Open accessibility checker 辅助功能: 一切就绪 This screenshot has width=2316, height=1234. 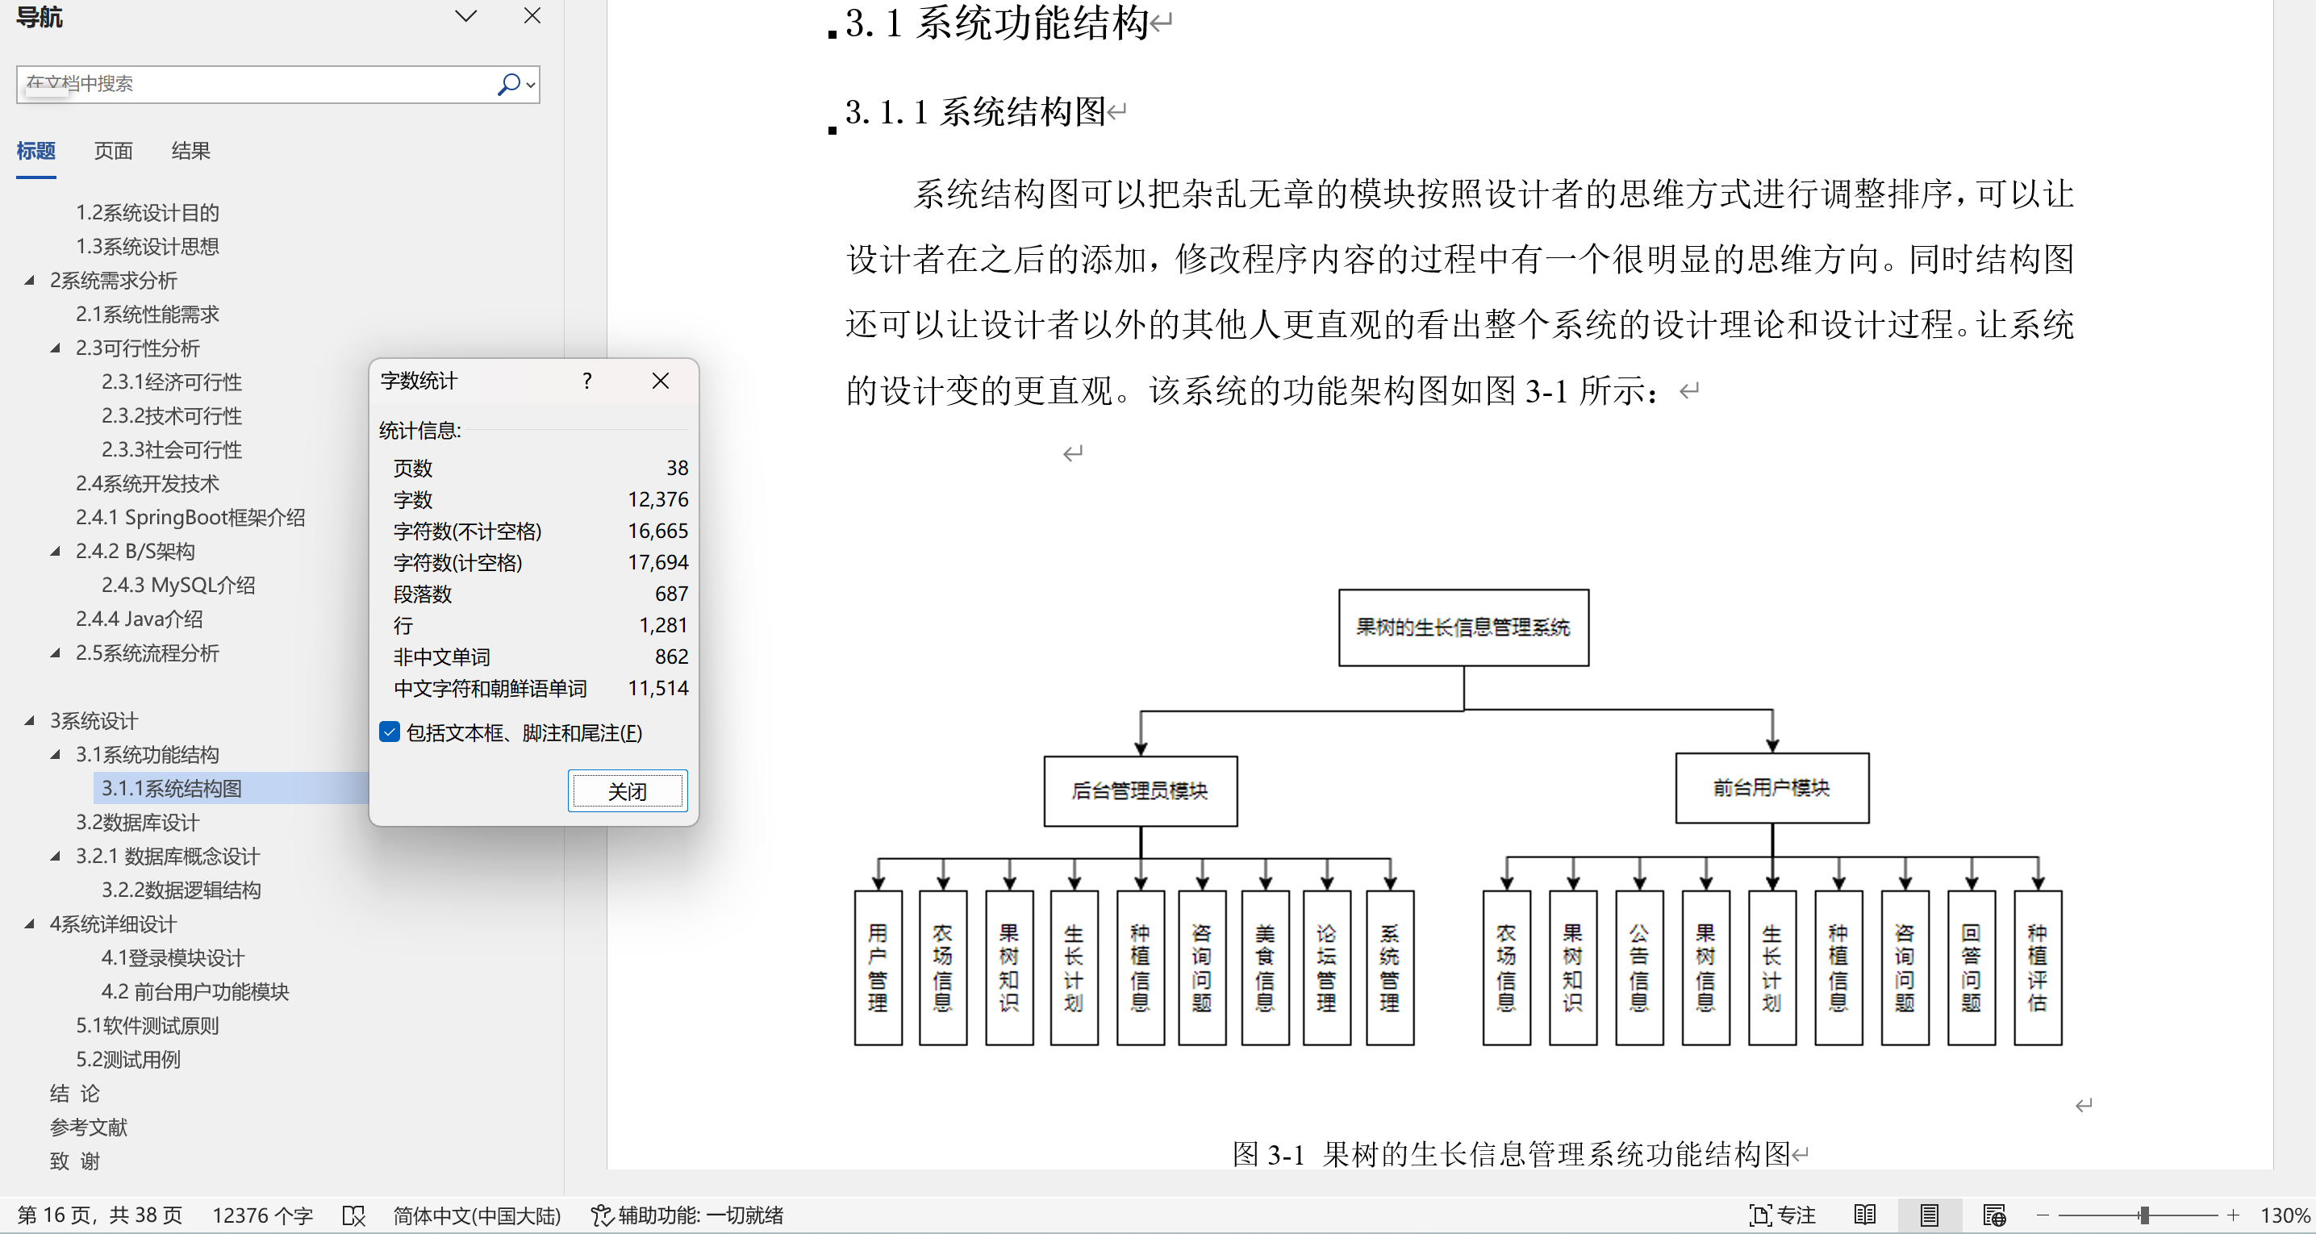click(x=686, y=1215)
